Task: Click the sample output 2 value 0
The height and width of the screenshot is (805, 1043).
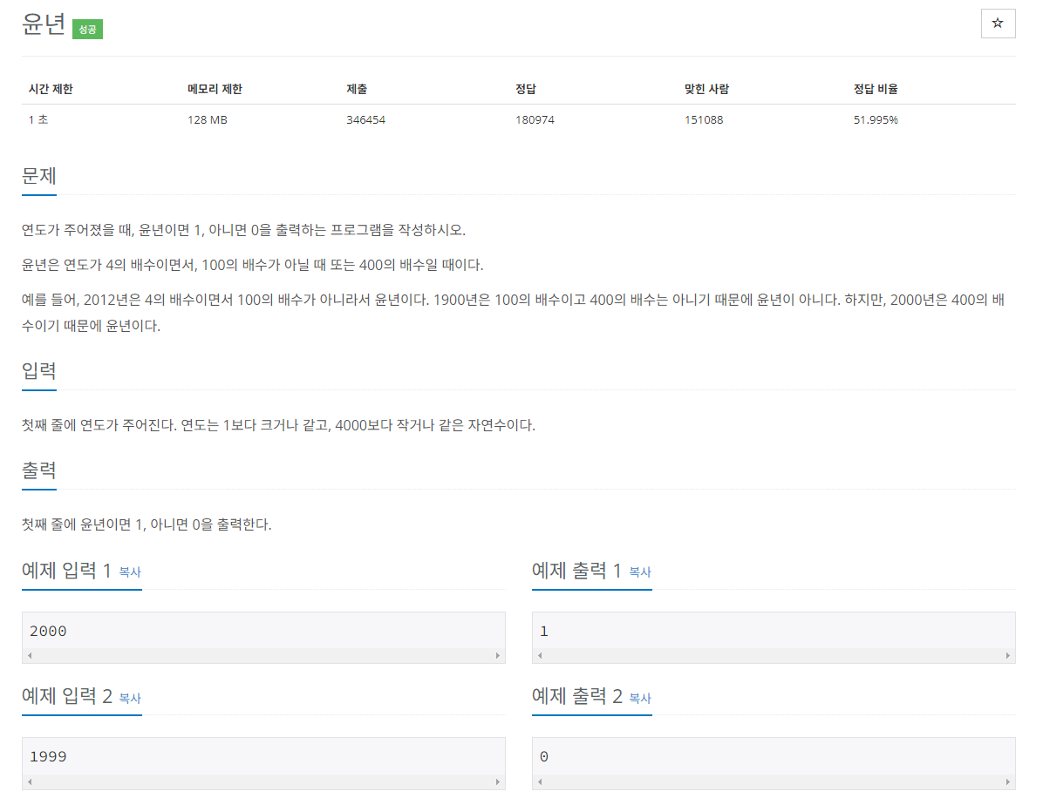Action: tap(544, 756)
